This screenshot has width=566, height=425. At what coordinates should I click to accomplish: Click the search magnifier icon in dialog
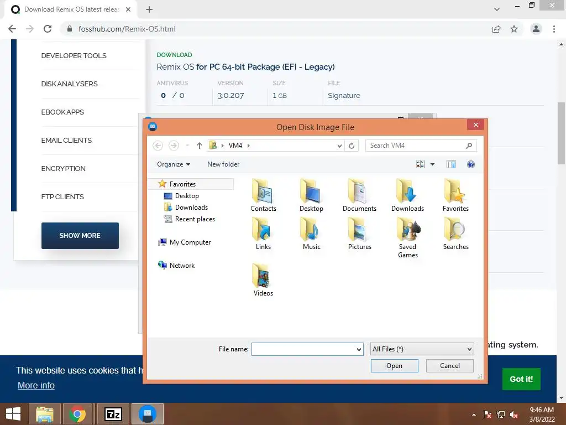click(469, 146)
